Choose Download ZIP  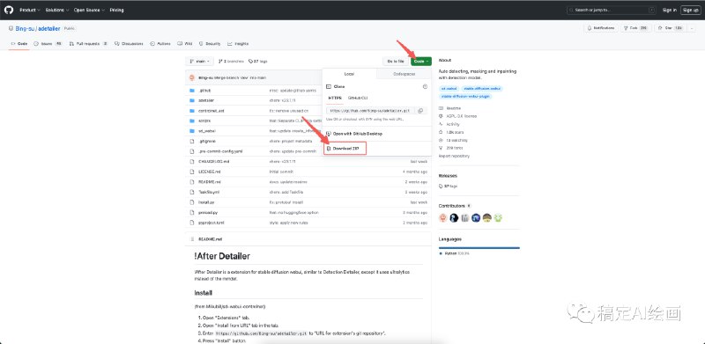coord(345,148)
